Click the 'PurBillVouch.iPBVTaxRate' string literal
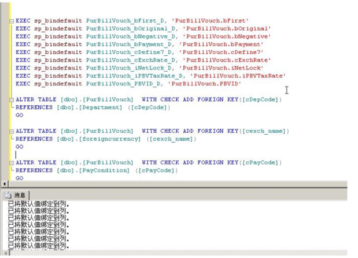 pos(238,76)
